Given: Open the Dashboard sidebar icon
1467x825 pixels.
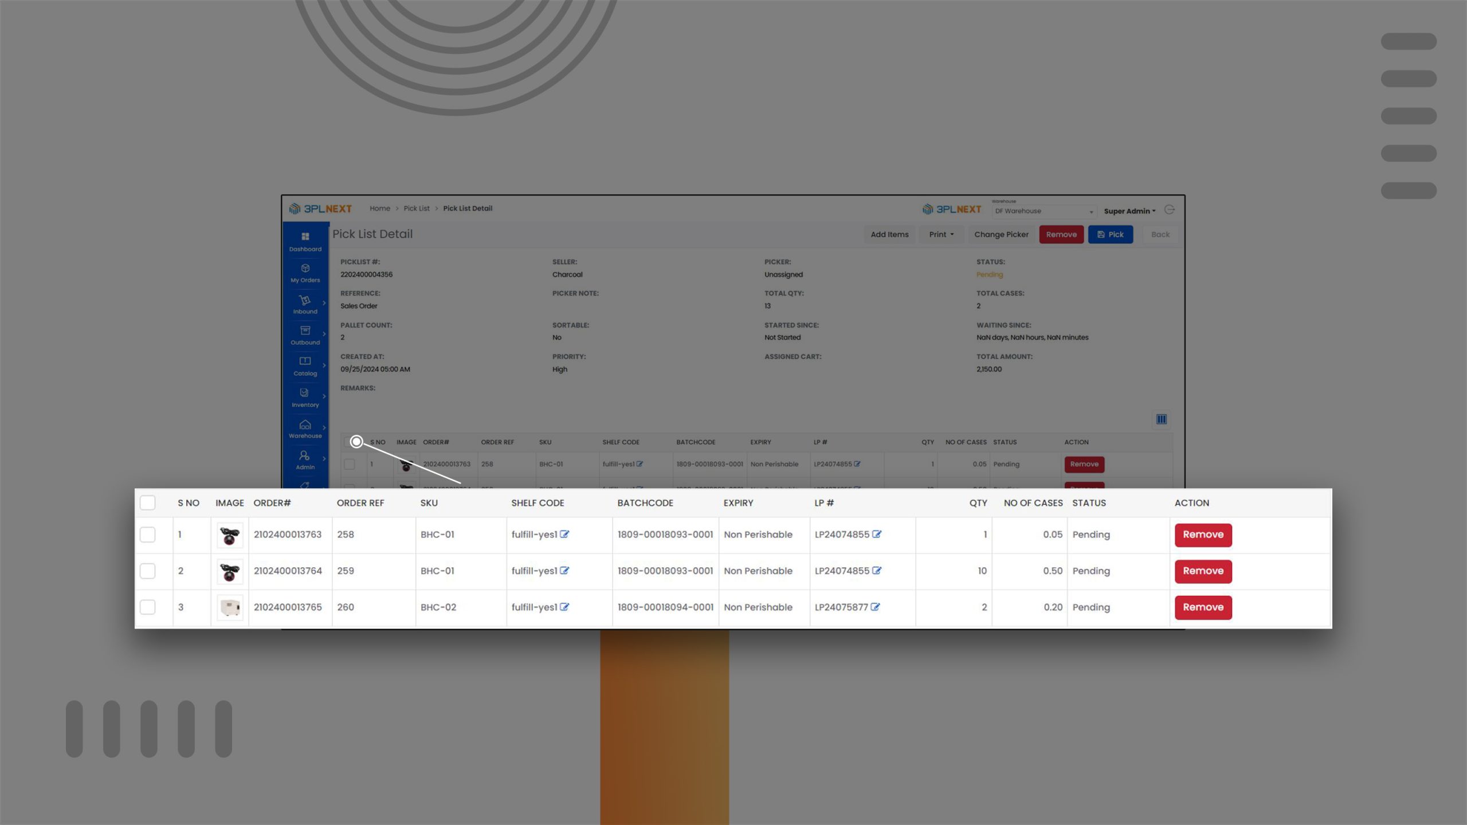Looking at the screenshot, I should pyautogui.click(x=305, y=241).
